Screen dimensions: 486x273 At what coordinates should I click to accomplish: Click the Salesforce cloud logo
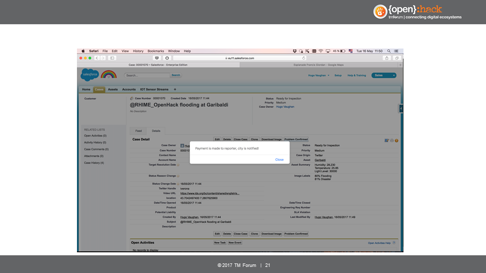tap(90, 75)
